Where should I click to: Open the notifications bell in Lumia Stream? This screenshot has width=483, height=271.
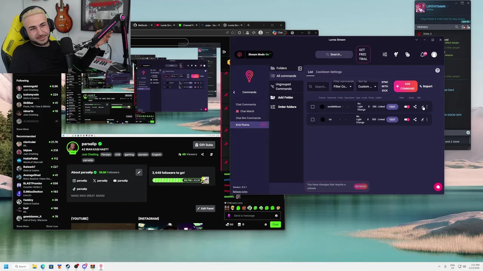point(422,55)
